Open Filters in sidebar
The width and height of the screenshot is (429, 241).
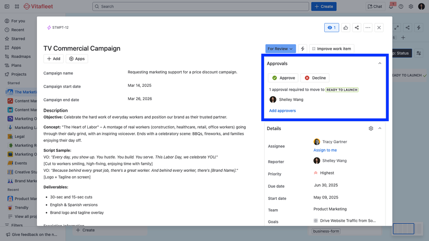[x=17, y=225]
